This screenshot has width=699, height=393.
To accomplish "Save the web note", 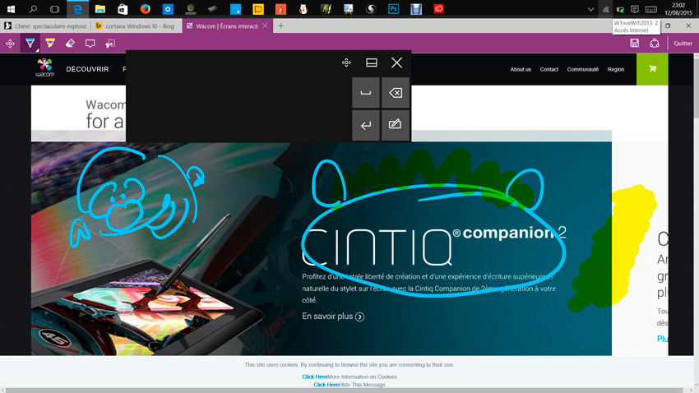I will 634,44.
